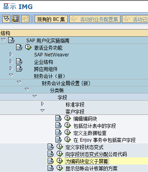Viewport: 148px width, 172px height.
Task: Click the 企业结构 label text
Action: (x=43, y=62)
